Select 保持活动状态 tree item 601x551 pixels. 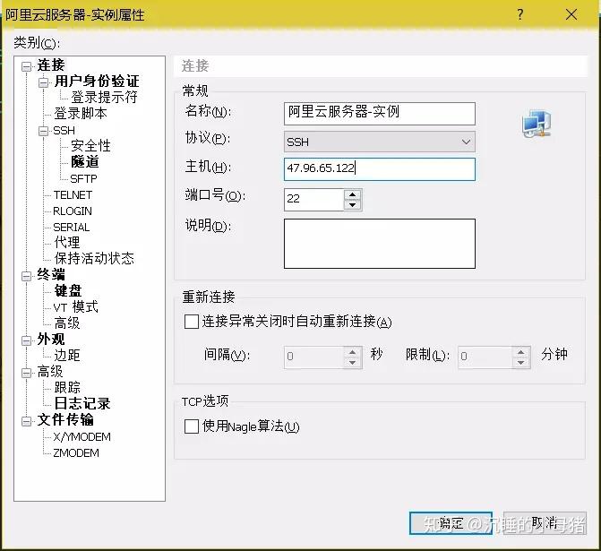coord(94,258)
